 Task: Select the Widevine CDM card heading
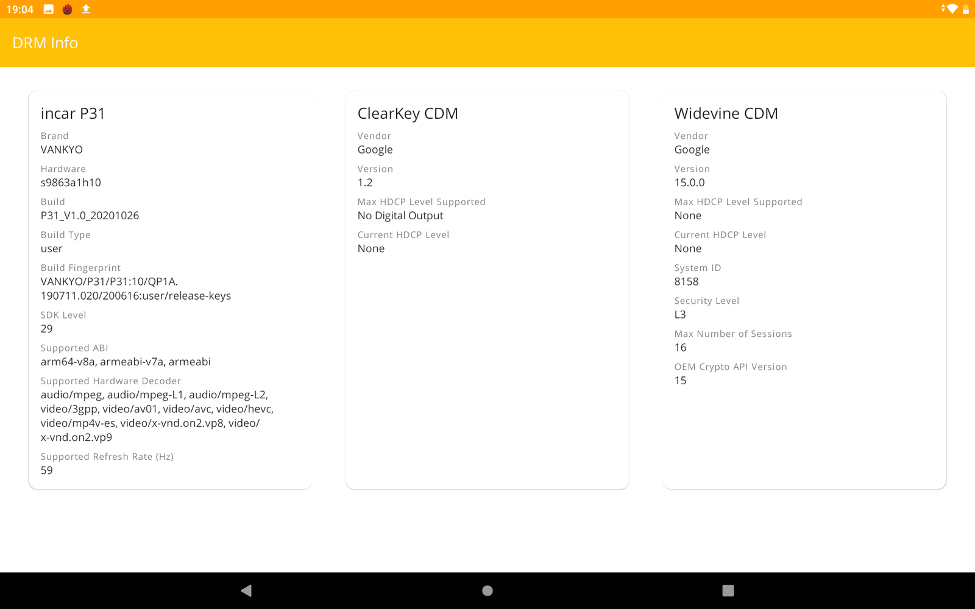click(x=726, y=113)
